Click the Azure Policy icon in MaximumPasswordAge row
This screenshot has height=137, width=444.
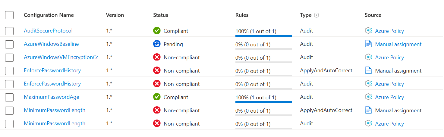pos(368,97)
